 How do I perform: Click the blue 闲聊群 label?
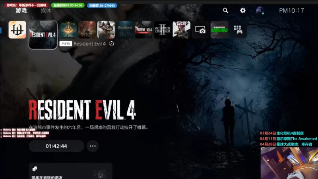point(102,6)
